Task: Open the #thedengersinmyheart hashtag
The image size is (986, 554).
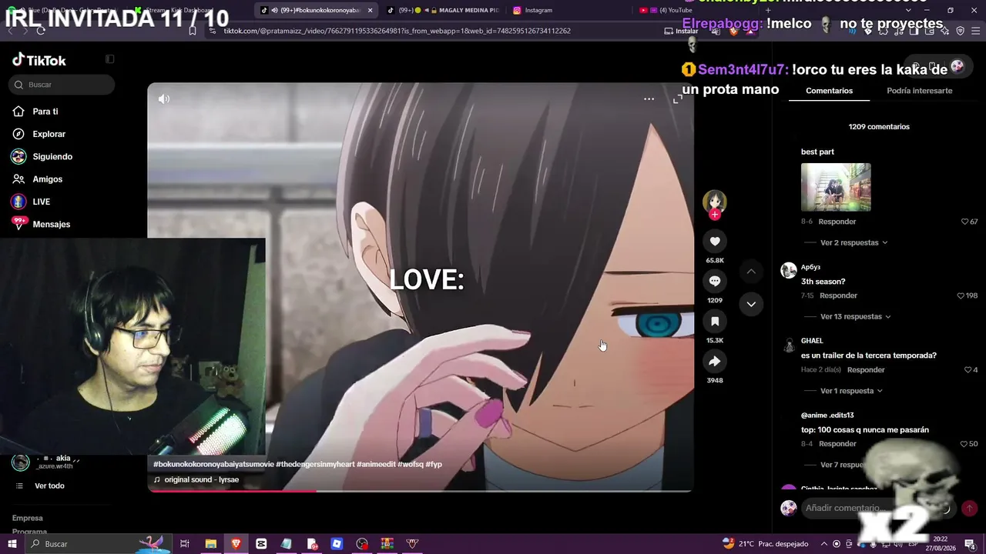Action: [x=314, y=464]
